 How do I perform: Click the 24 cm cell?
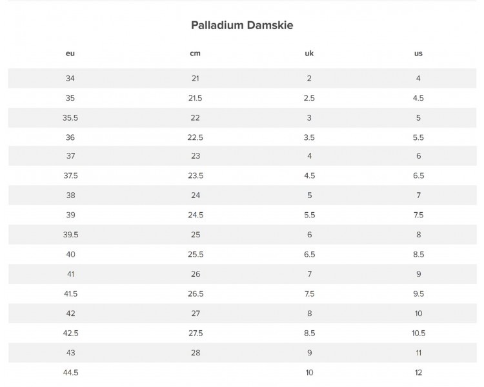195,195
